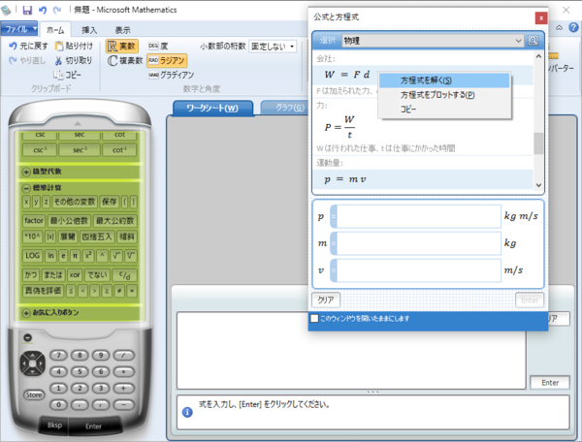Click the d-pad down arrow on calculator

point(33,371)
